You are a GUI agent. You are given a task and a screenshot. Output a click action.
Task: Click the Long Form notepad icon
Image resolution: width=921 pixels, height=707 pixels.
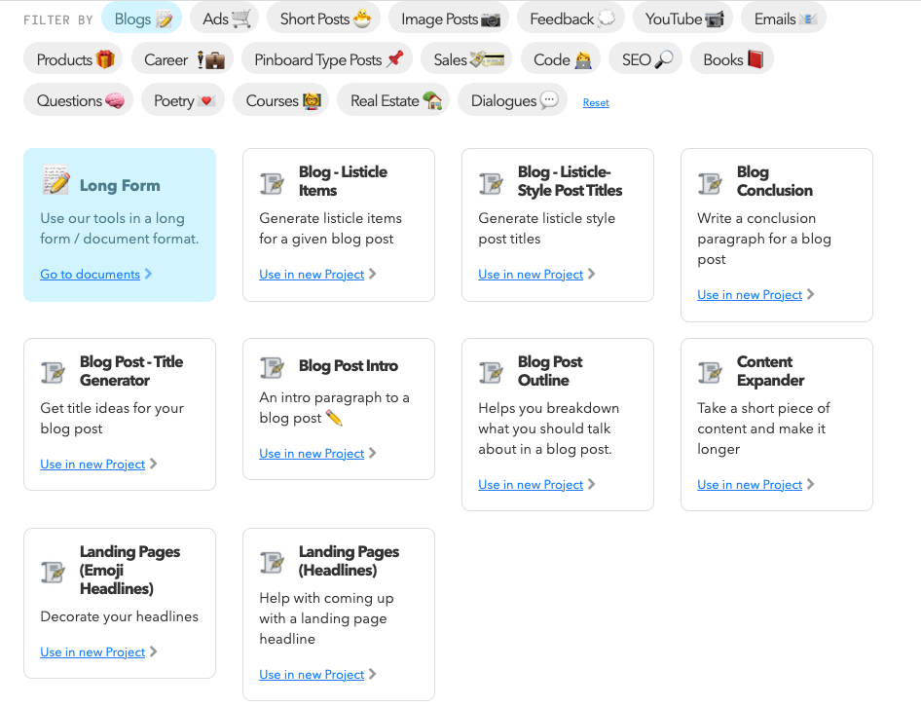(55, 180)
